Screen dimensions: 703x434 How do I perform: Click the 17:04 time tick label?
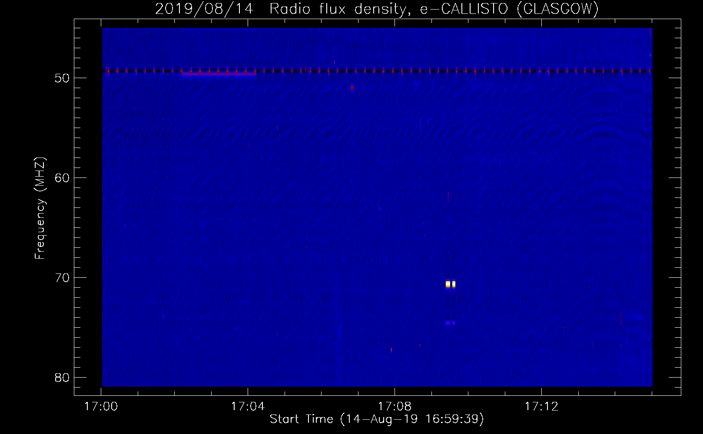coord(248,407)
